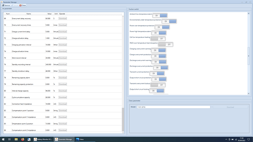The width and height of the screenshot is (253, 142).
Task: Click parameter table scrollbar up arrow
Action: pos(123,16)
